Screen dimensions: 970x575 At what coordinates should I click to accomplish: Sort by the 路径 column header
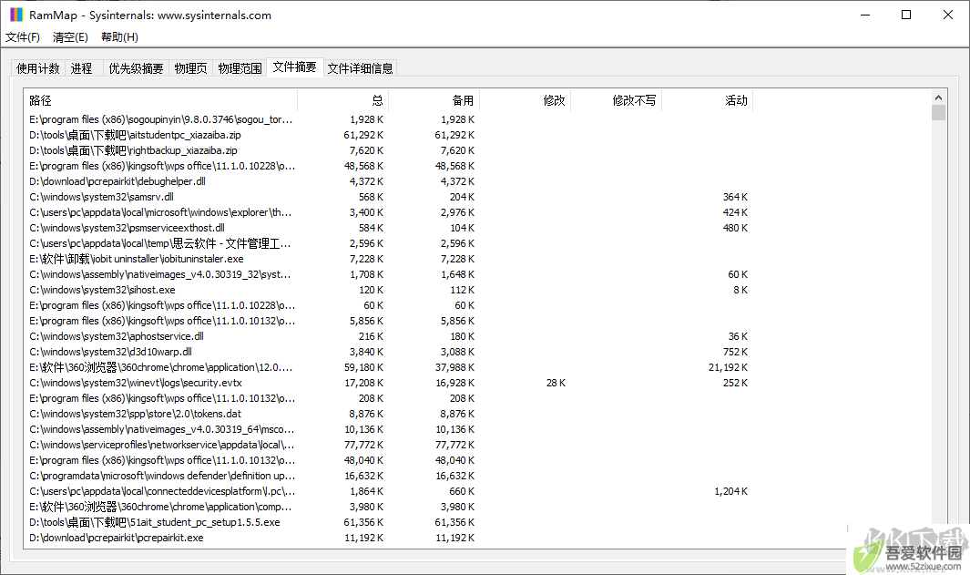[x=161, y=100]
